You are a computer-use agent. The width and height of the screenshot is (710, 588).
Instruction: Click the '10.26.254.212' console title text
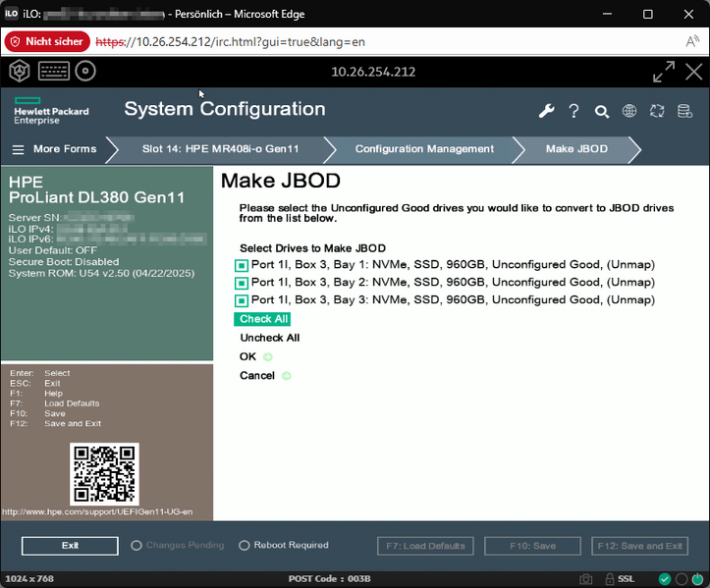373,72
